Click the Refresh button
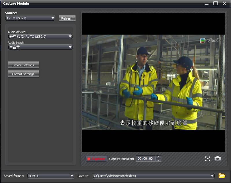This screenshot has height=183, width=231. [x=67, y=18]
